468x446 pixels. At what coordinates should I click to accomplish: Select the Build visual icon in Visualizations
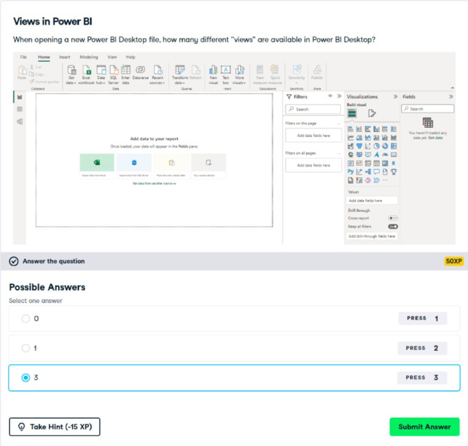pos(352,113)
